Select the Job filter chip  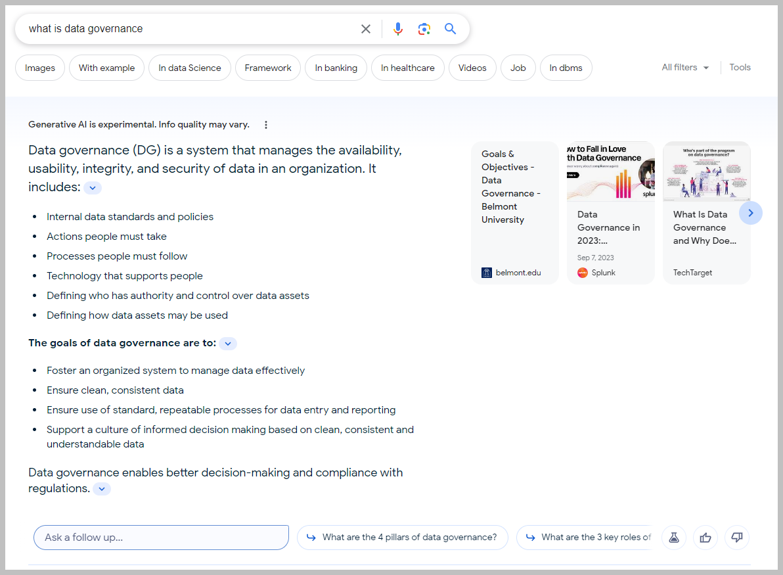coord(518,68)
